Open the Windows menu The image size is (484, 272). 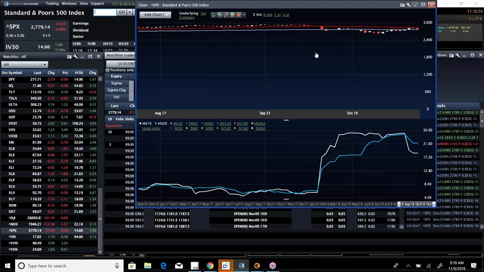coord(69,3)
